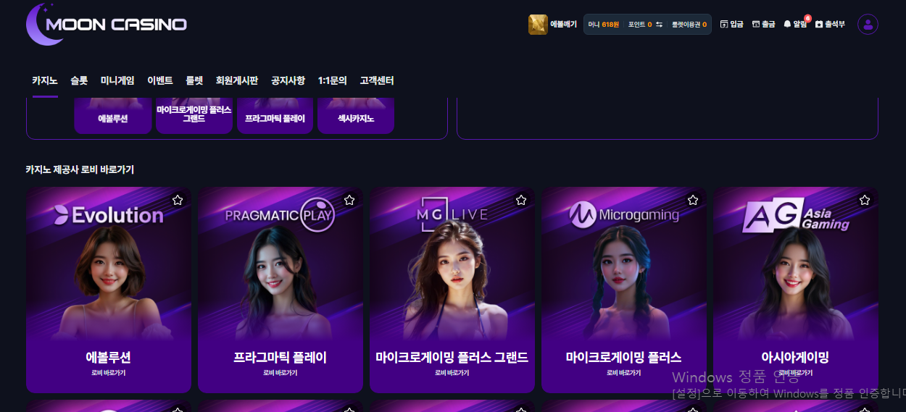Toggle favorite star on Asia Gaming card

pyautogui.click(x=865, y=200)
